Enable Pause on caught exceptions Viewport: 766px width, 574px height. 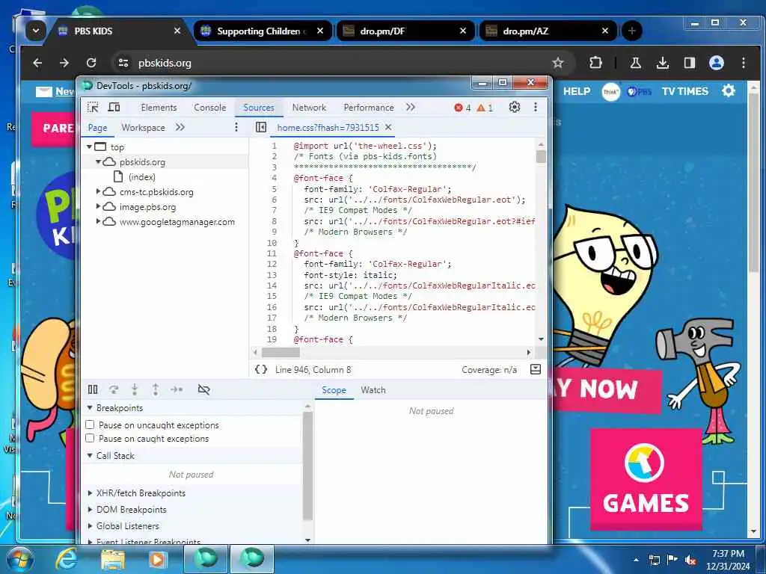(90, 438)
